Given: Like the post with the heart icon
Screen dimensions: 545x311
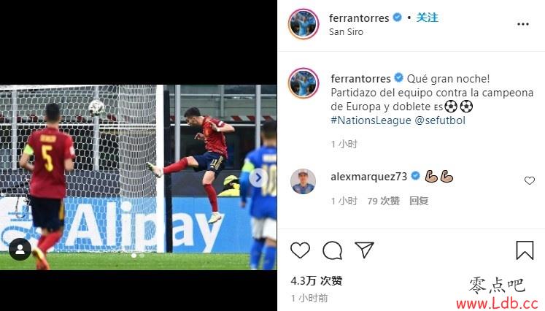Looking at the screenshot, I should point(300,250).
